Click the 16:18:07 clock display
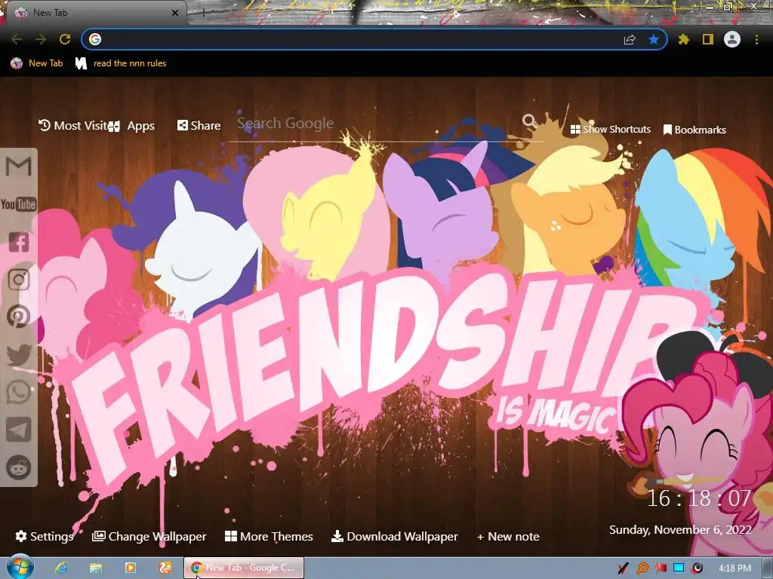This screenshot has width=773, height=579. pyautogui.click(x=699, y=498)
